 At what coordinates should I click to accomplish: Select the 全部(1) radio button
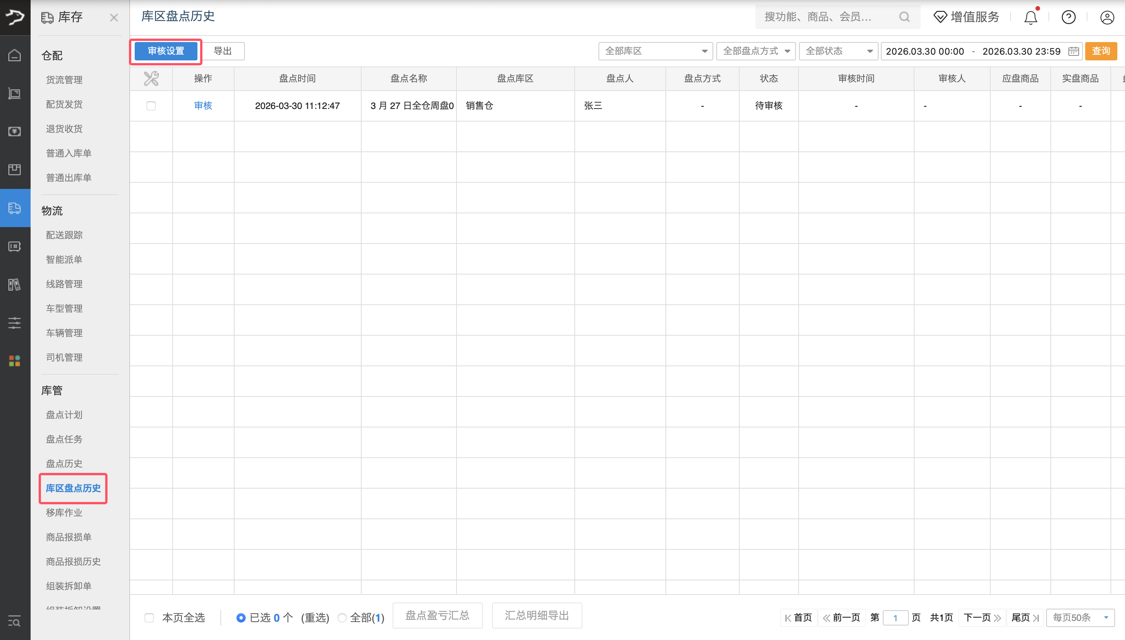(x=342, y=617)
